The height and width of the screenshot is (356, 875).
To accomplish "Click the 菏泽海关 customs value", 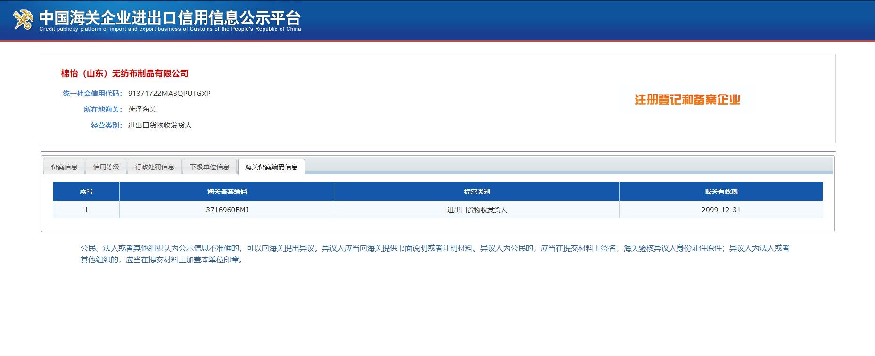I will (x=142, y=110).
